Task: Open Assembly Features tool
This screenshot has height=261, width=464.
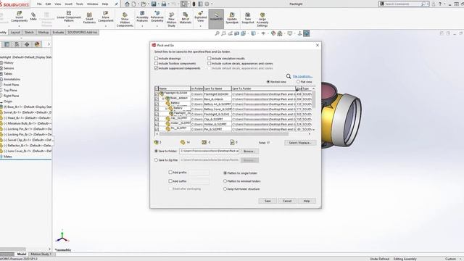Action: pos(142,17)
